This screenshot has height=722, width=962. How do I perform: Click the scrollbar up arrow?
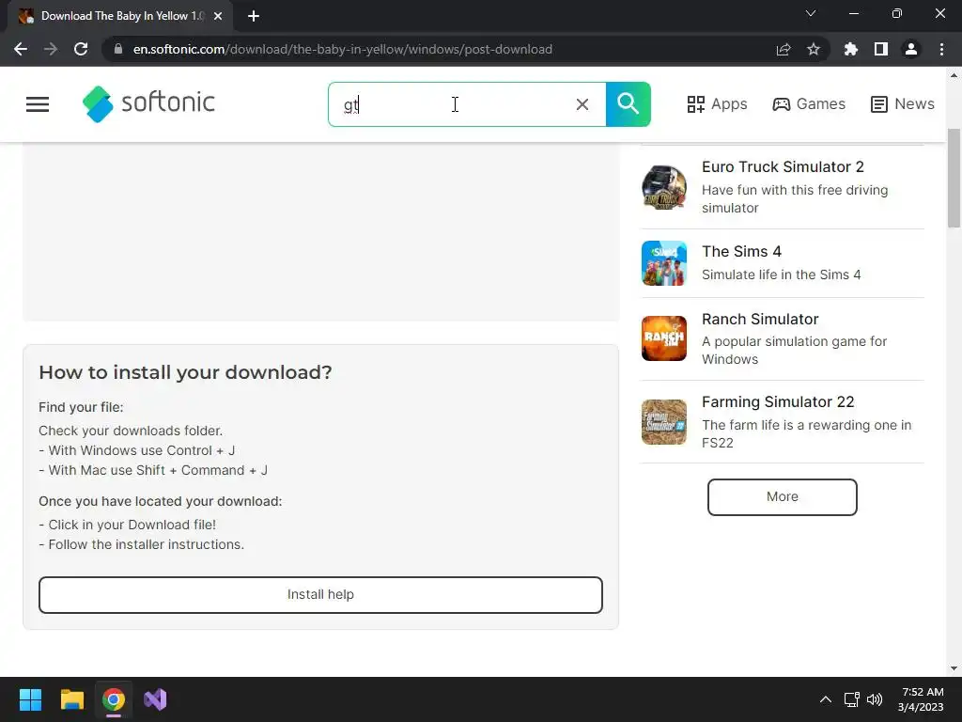(954, 75)
